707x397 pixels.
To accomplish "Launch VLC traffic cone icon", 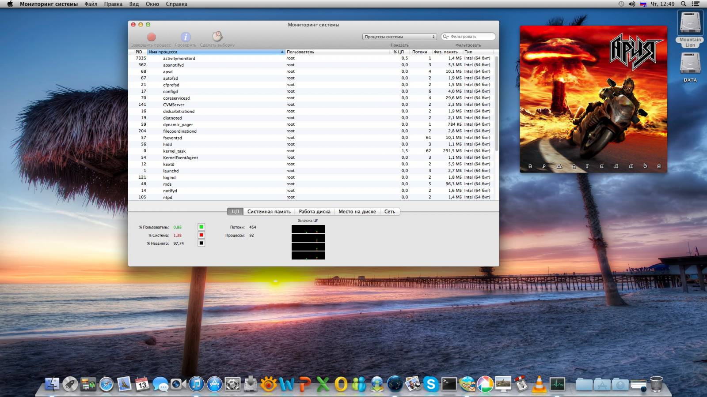I will point(539,384).
